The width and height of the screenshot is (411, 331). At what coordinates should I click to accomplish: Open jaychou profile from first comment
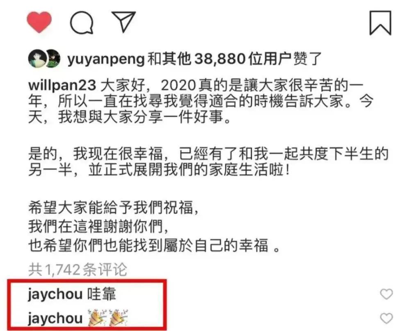tap(55, 294)
